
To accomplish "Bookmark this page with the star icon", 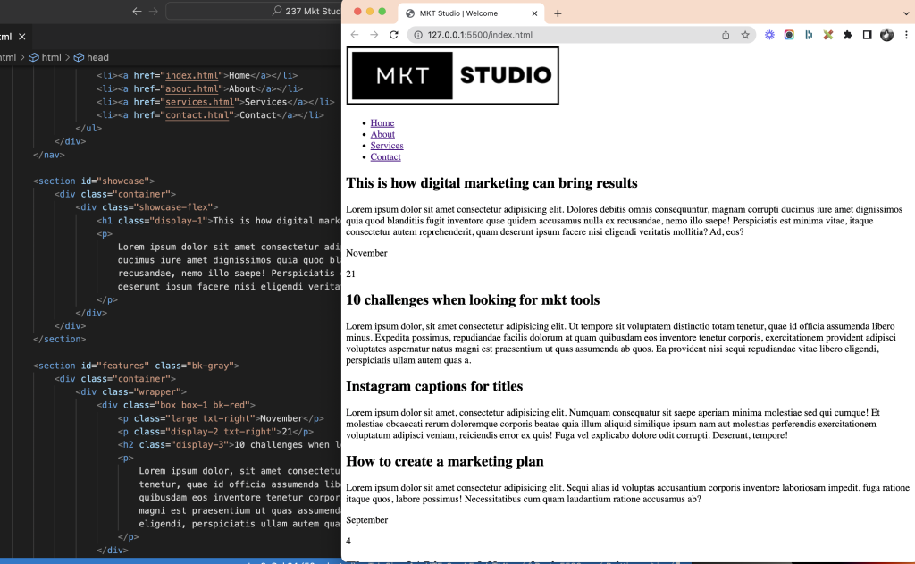I will click(745, 35).
